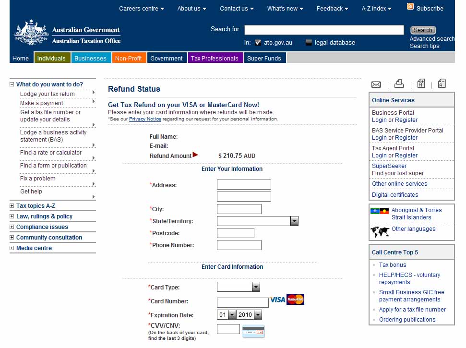The width and height of the screenshot is (466, 348).
Task: Click the orange RSS Subscribe icon
Action: pos(410,7)
